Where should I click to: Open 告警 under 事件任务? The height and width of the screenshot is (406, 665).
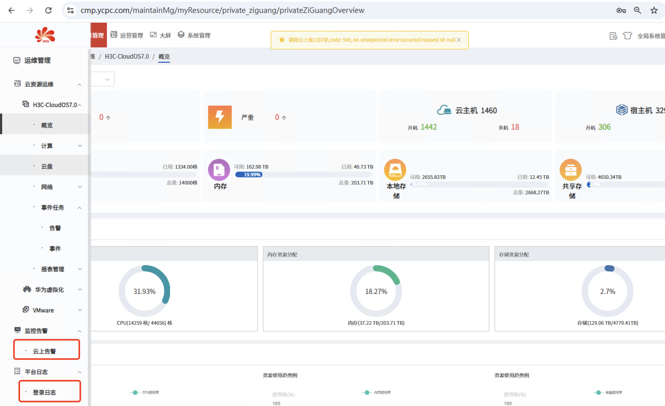tap(55, 228)
